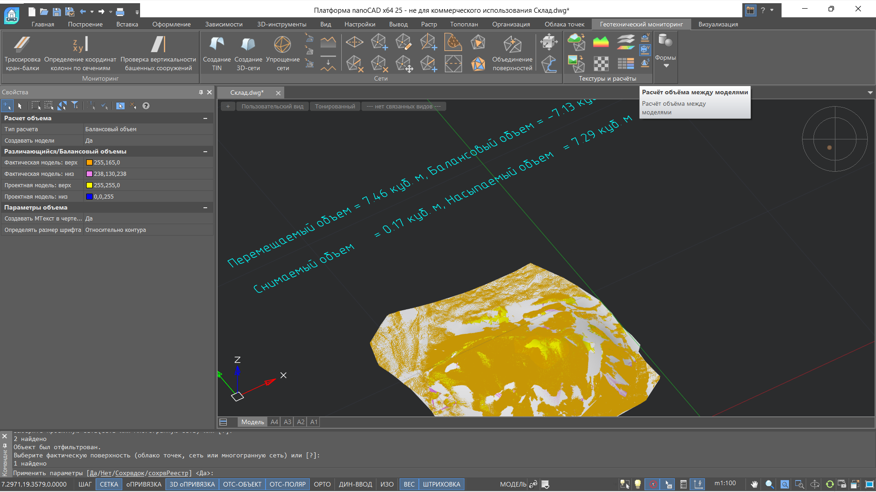
Task: Collapse the Расчет объема section
Action: (205, 118)
